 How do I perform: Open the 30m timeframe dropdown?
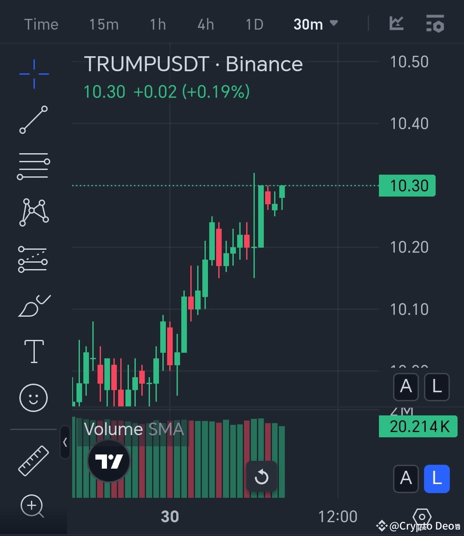(316, 24)
